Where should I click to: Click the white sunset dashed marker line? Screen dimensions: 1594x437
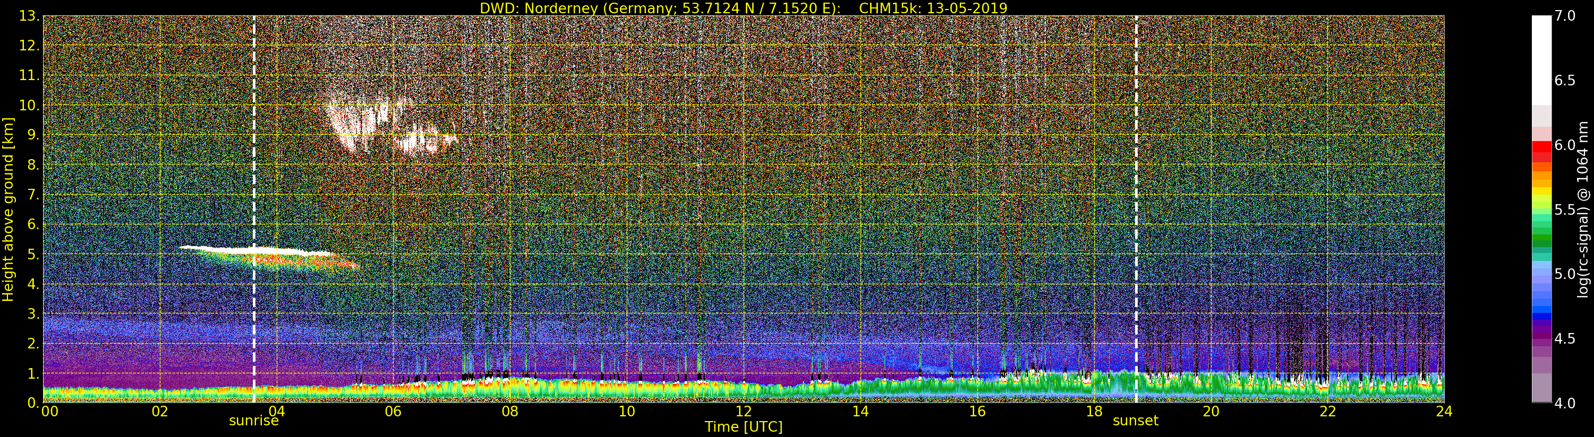pos(1136,209)
